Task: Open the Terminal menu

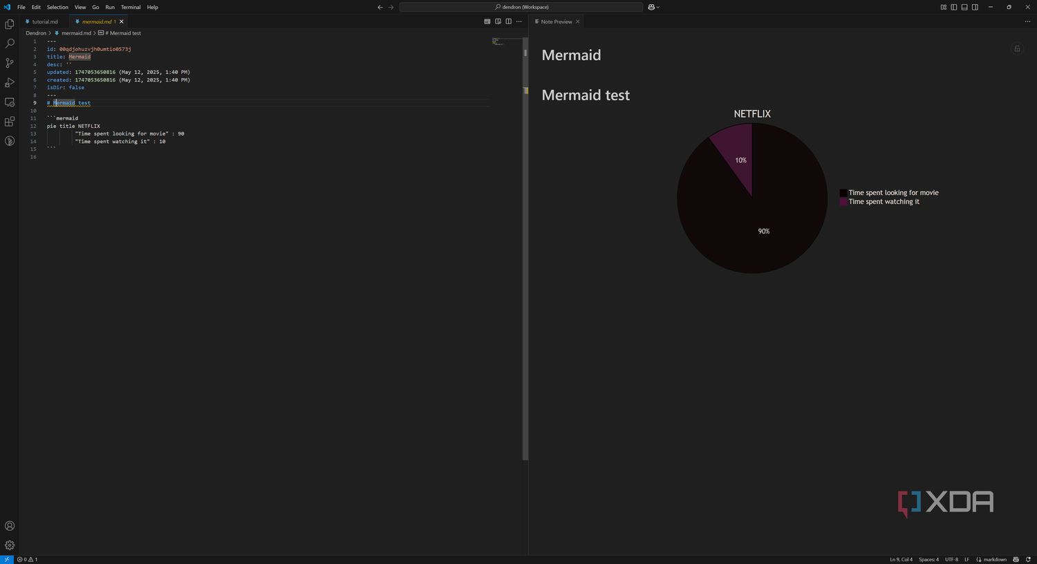Action: pos(131,7)
